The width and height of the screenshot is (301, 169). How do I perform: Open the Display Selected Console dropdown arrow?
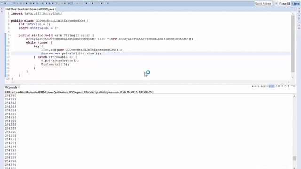282,86
